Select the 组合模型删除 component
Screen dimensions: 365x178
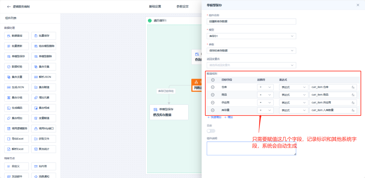click(x=43, y=46)
